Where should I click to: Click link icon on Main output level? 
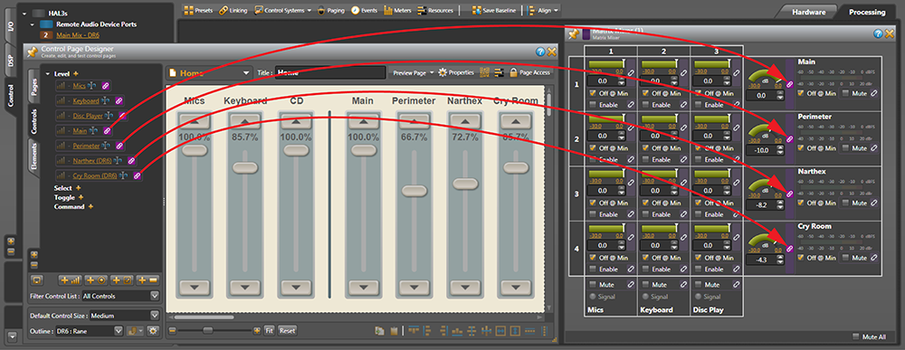[790, 83]
